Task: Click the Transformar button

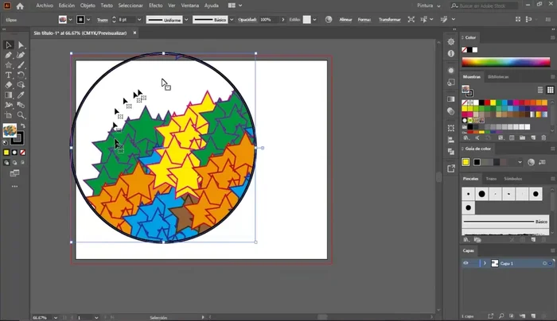Action: 389,19
